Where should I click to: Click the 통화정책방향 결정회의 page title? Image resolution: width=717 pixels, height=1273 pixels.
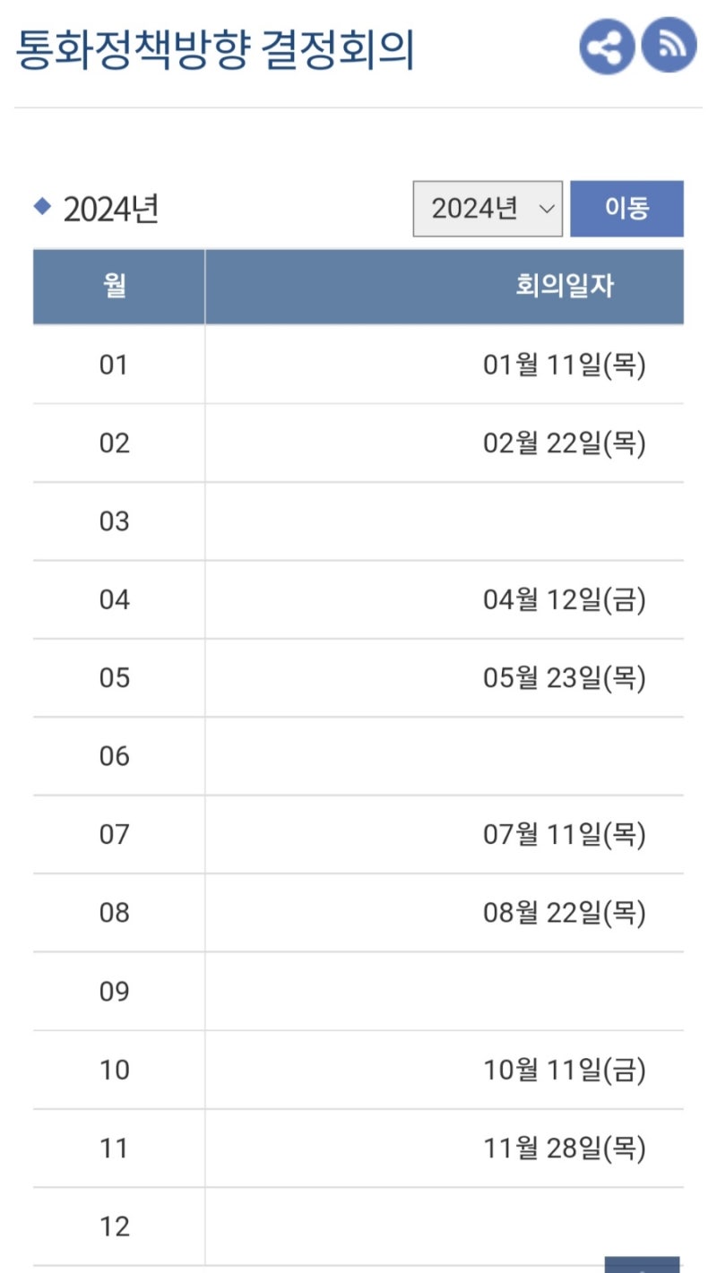215,51
